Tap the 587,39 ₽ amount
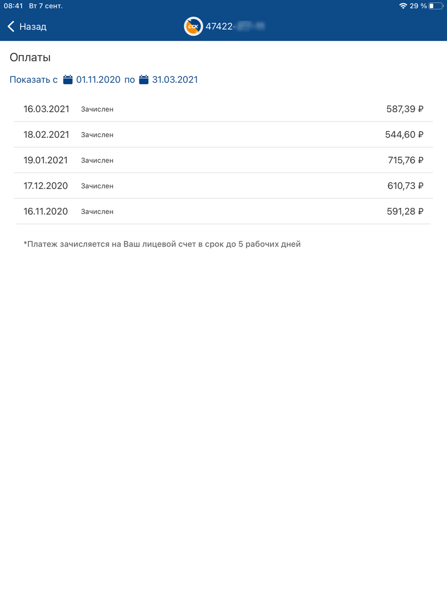 point(405,109)
